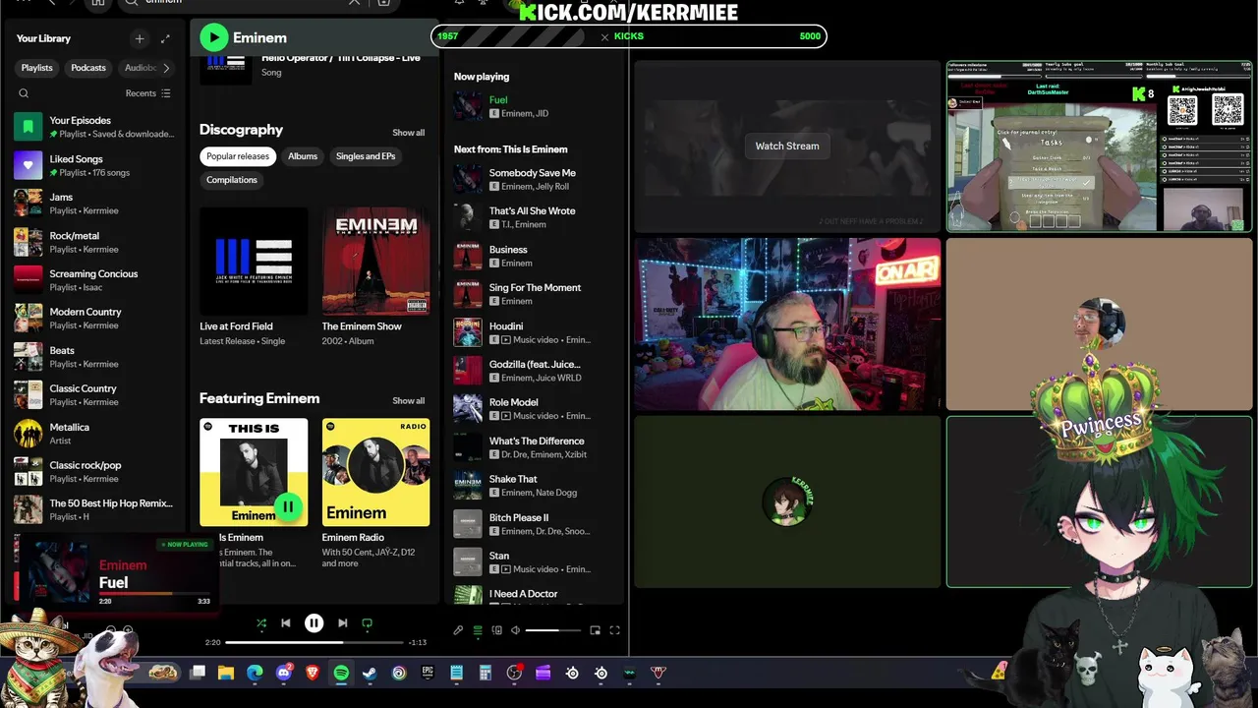Open Calculator from the taskbar
Image resolution: width=1258 pixels, height=708 pixels.
pyautogui.click(x=486, y=673)
